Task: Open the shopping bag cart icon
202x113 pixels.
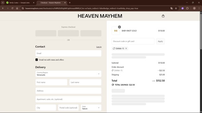Action: click(x=163, y=16)
